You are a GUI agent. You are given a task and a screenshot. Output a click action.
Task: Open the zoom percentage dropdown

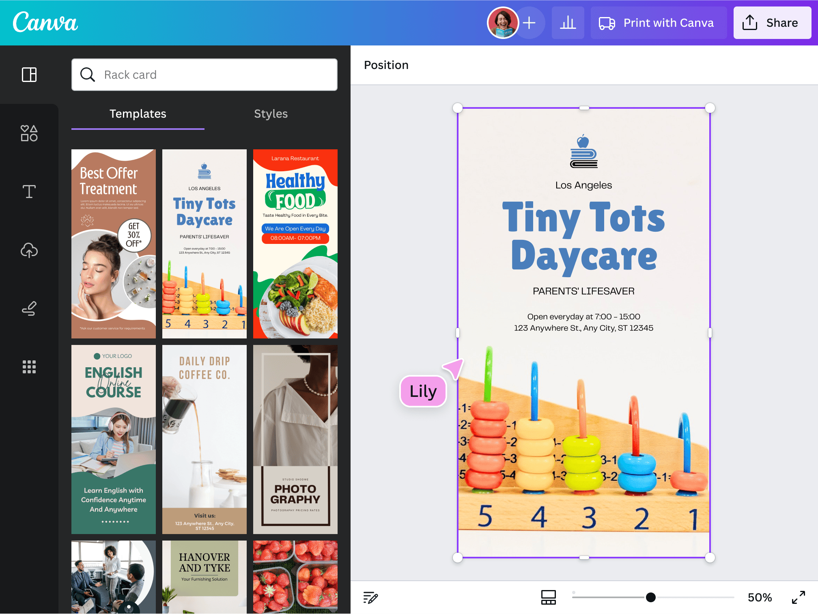tap(760, 597)
